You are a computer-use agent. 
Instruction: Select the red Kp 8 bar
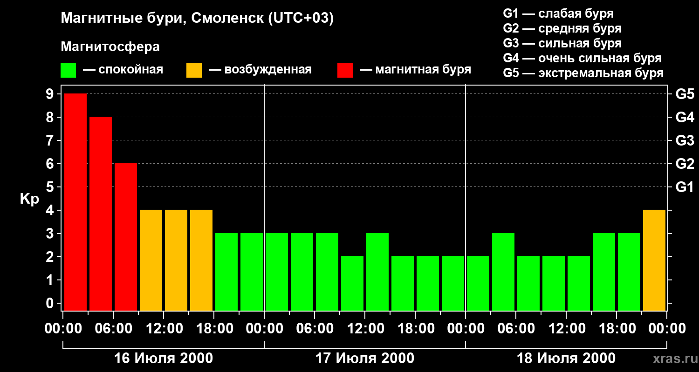click(x=101, y=213)
